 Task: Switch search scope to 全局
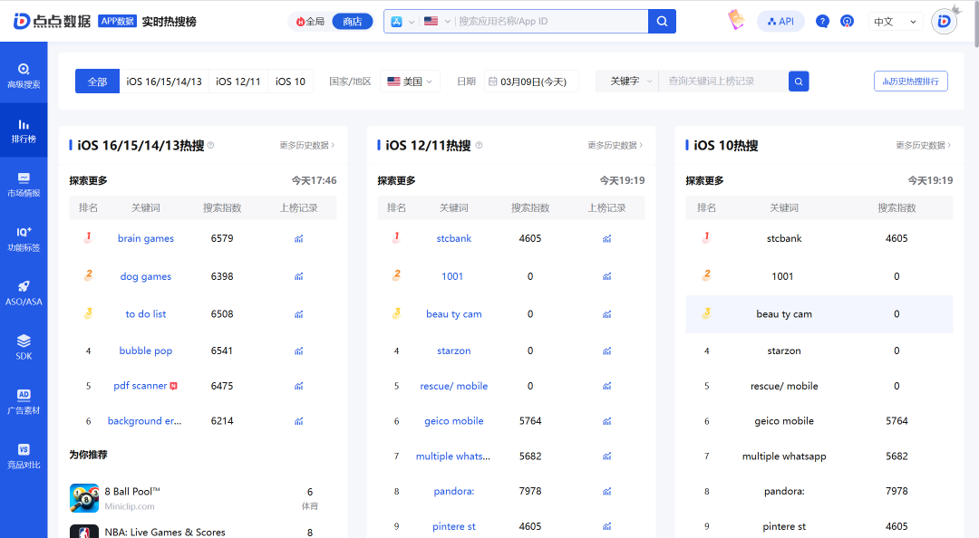tap(310, 21)
